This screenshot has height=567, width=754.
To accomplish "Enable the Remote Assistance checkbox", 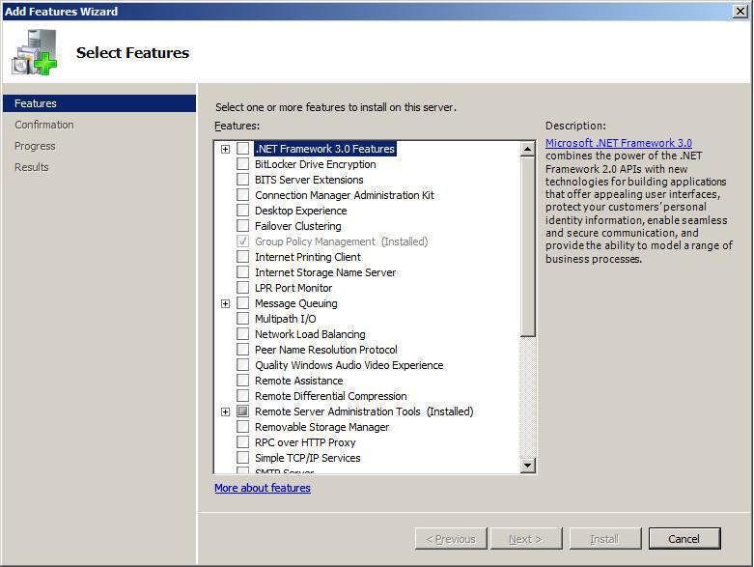I will click(x=243, y=381).
